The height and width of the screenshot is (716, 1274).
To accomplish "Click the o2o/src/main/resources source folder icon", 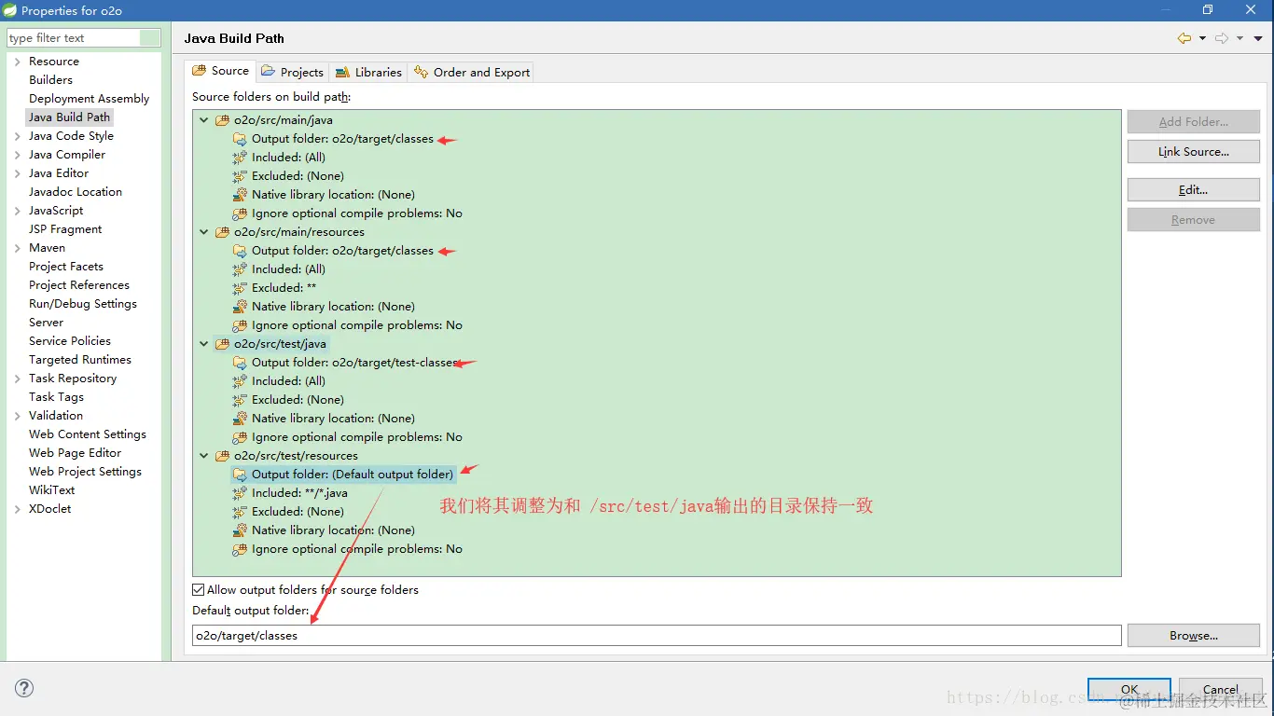I will [x=222, y=232].
